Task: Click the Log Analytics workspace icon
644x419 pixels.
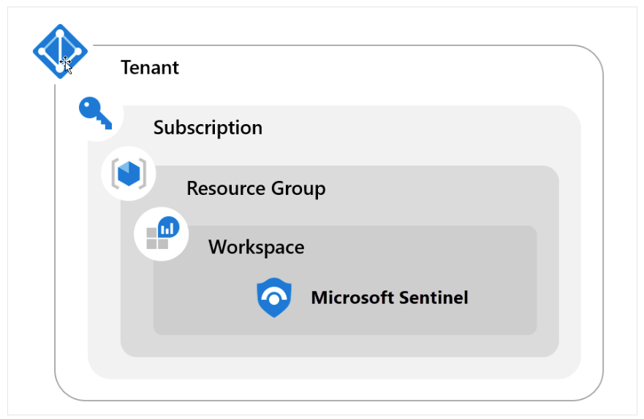Action: click(162, 233)
